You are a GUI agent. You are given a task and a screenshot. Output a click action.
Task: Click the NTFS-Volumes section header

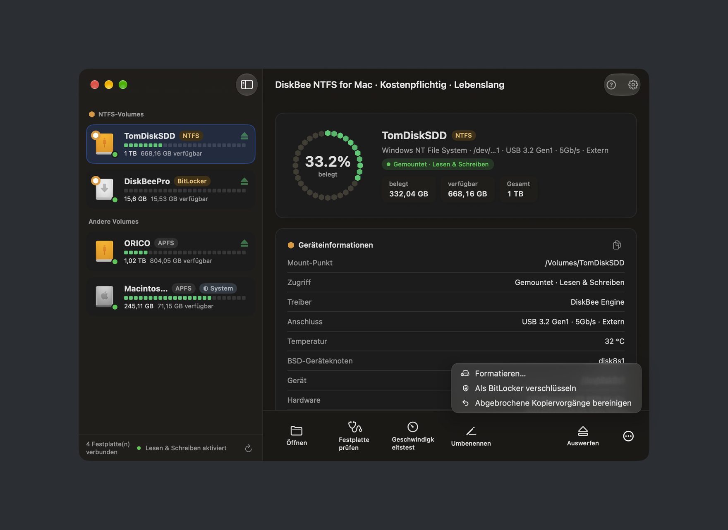click(116, 114)
